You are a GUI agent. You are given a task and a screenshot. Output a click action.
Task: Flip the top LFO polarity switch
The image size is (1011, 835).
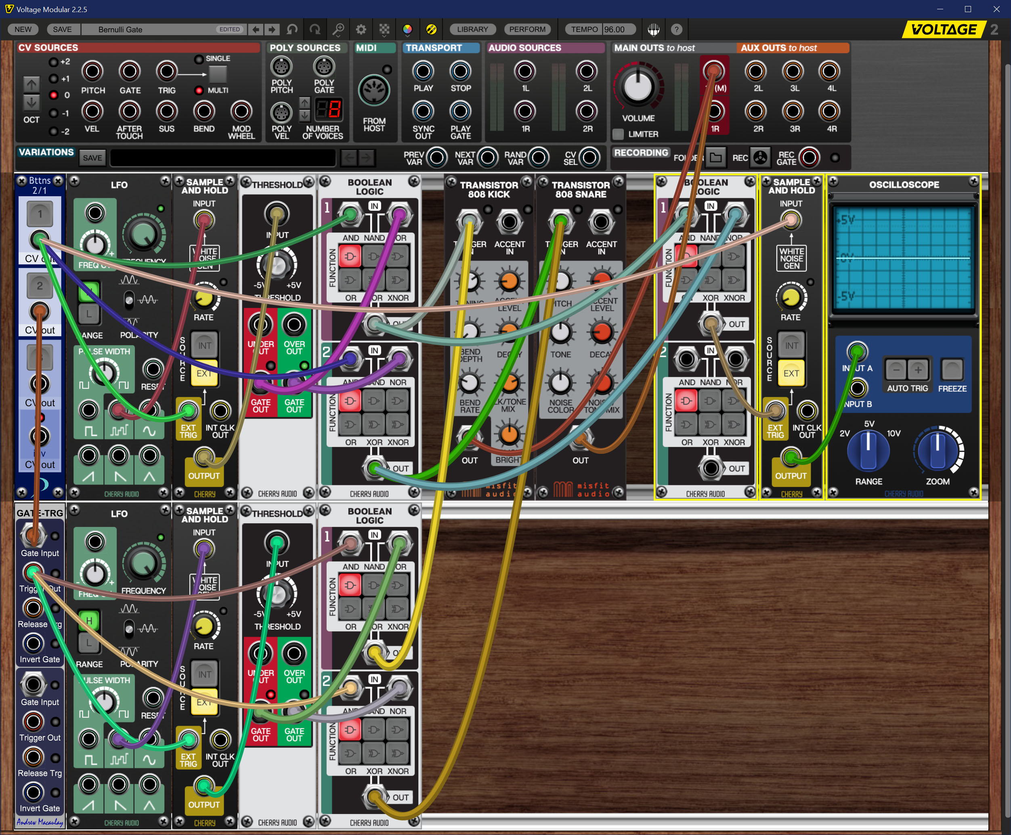coord(129,300)
